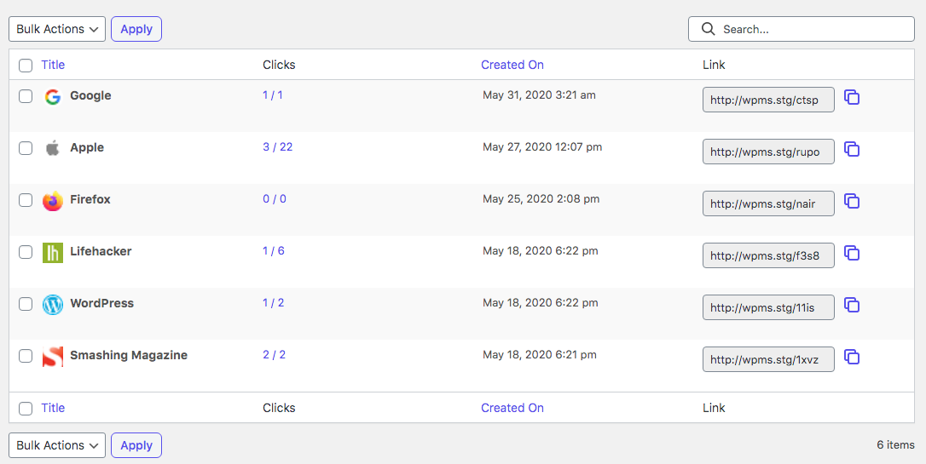Copy the Firefox link with copy icon
926x464 pixels.
[x=851, y=201]
